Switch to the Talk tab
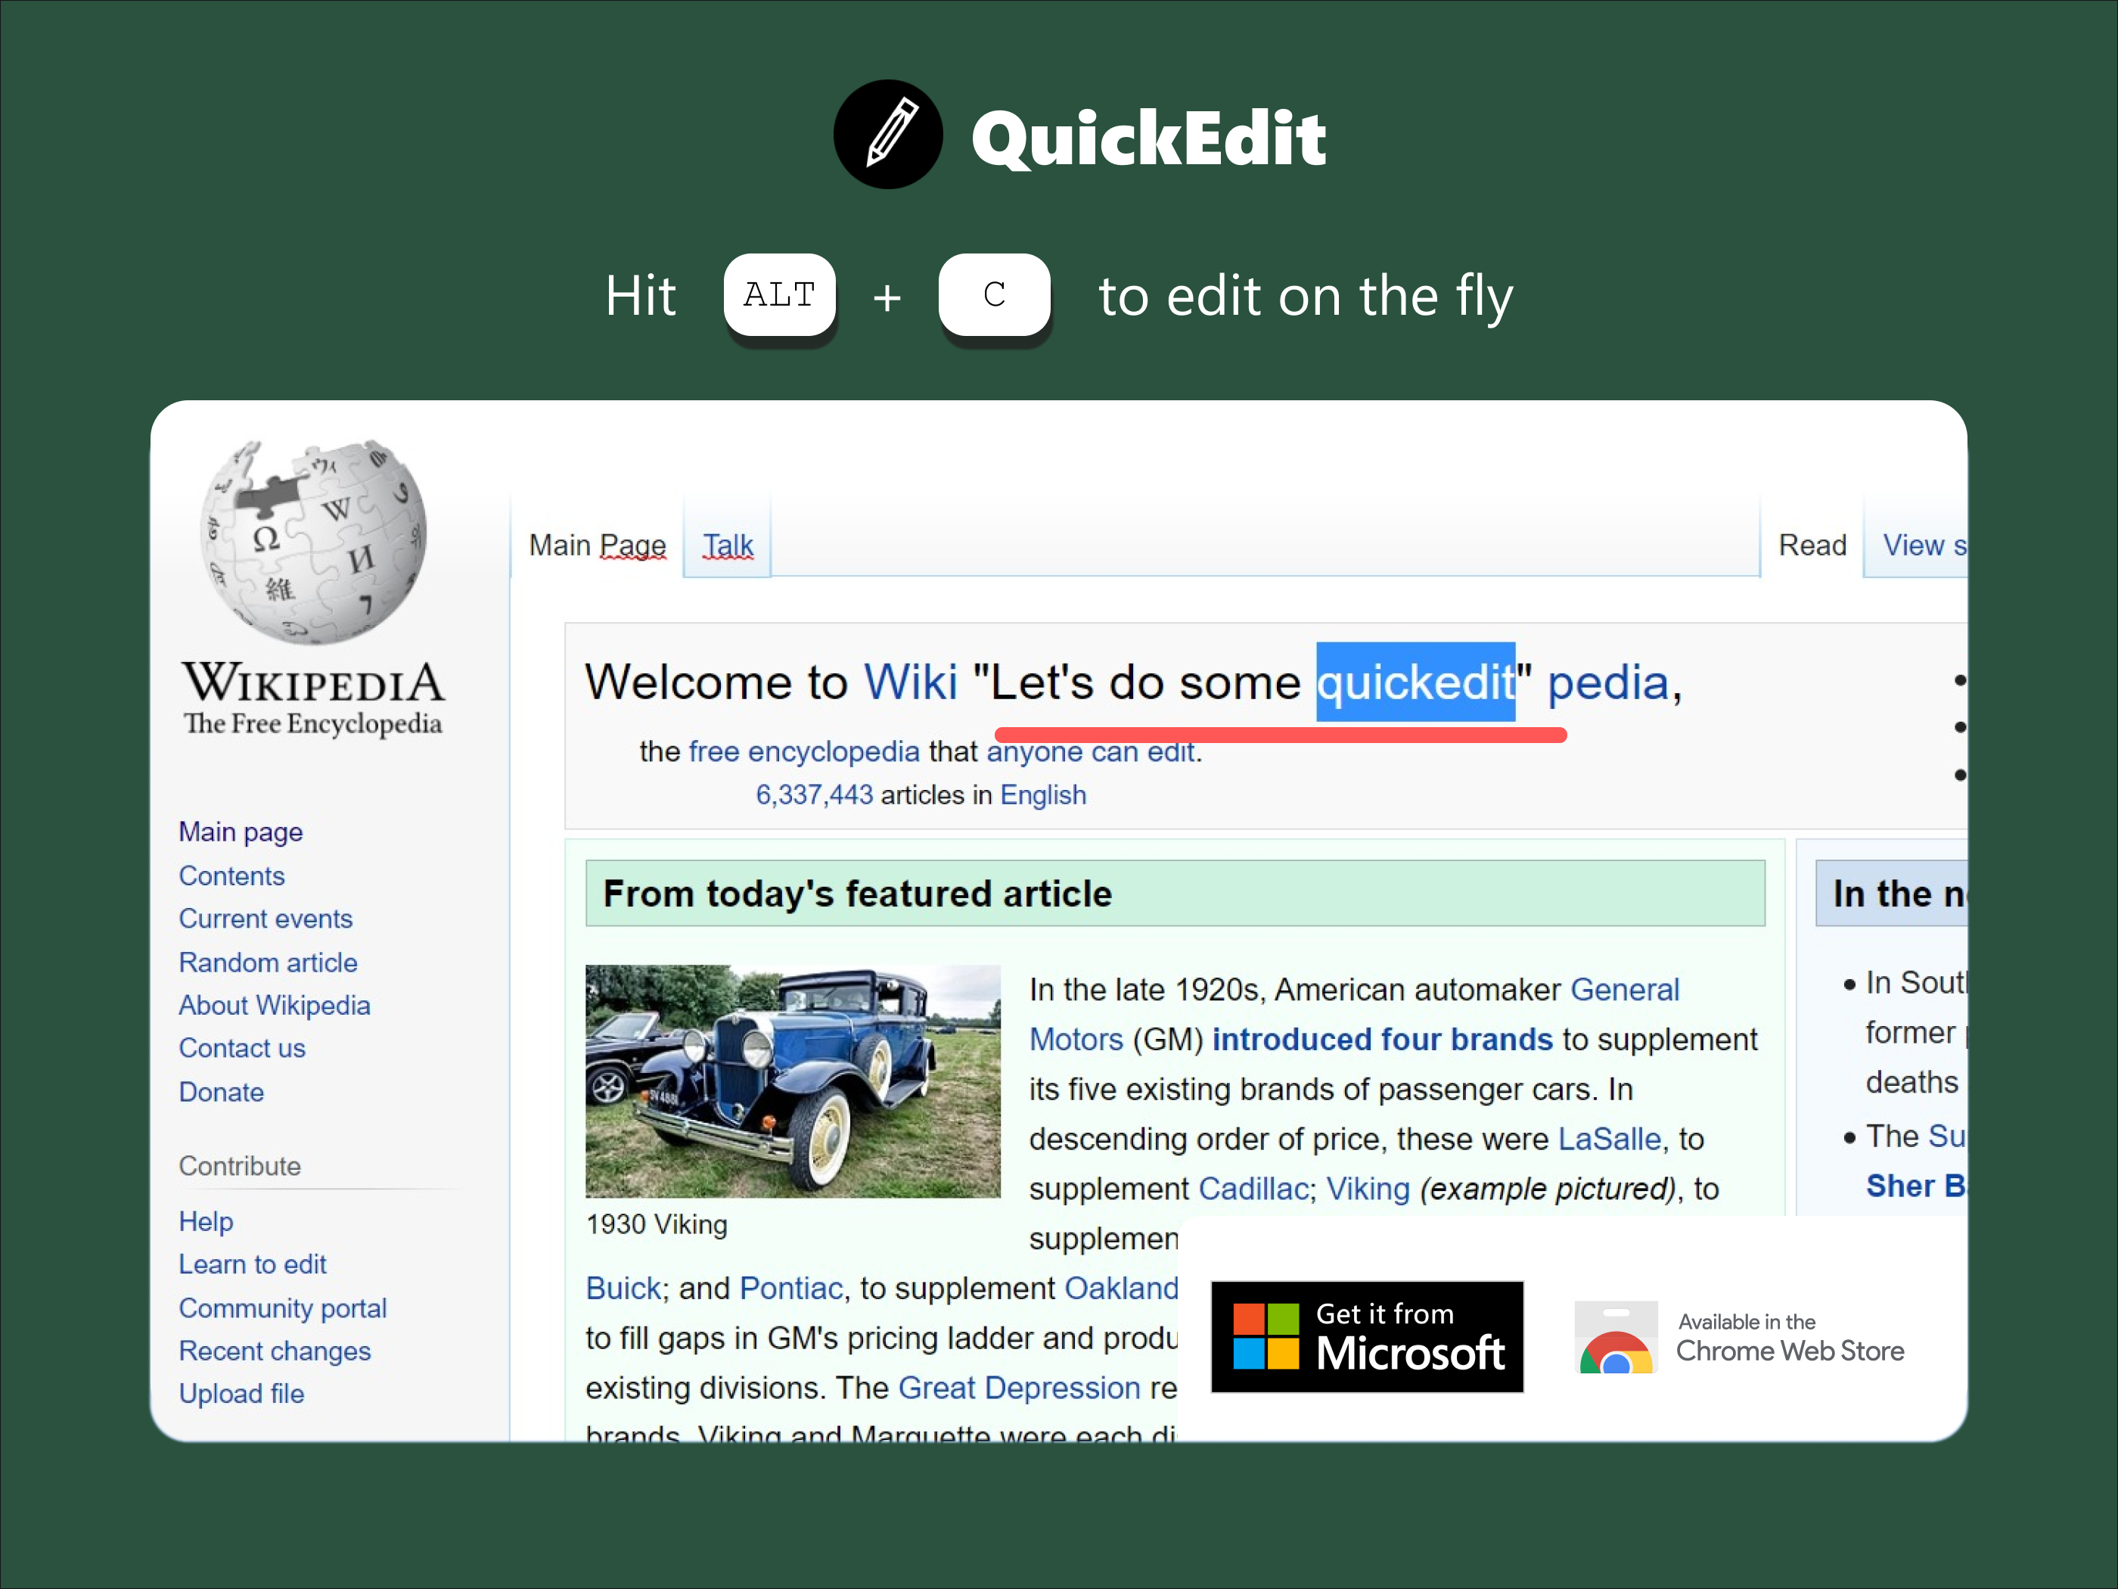Image resolution: width=2118 pixels, height=1589 pixels. coord(728,545)
